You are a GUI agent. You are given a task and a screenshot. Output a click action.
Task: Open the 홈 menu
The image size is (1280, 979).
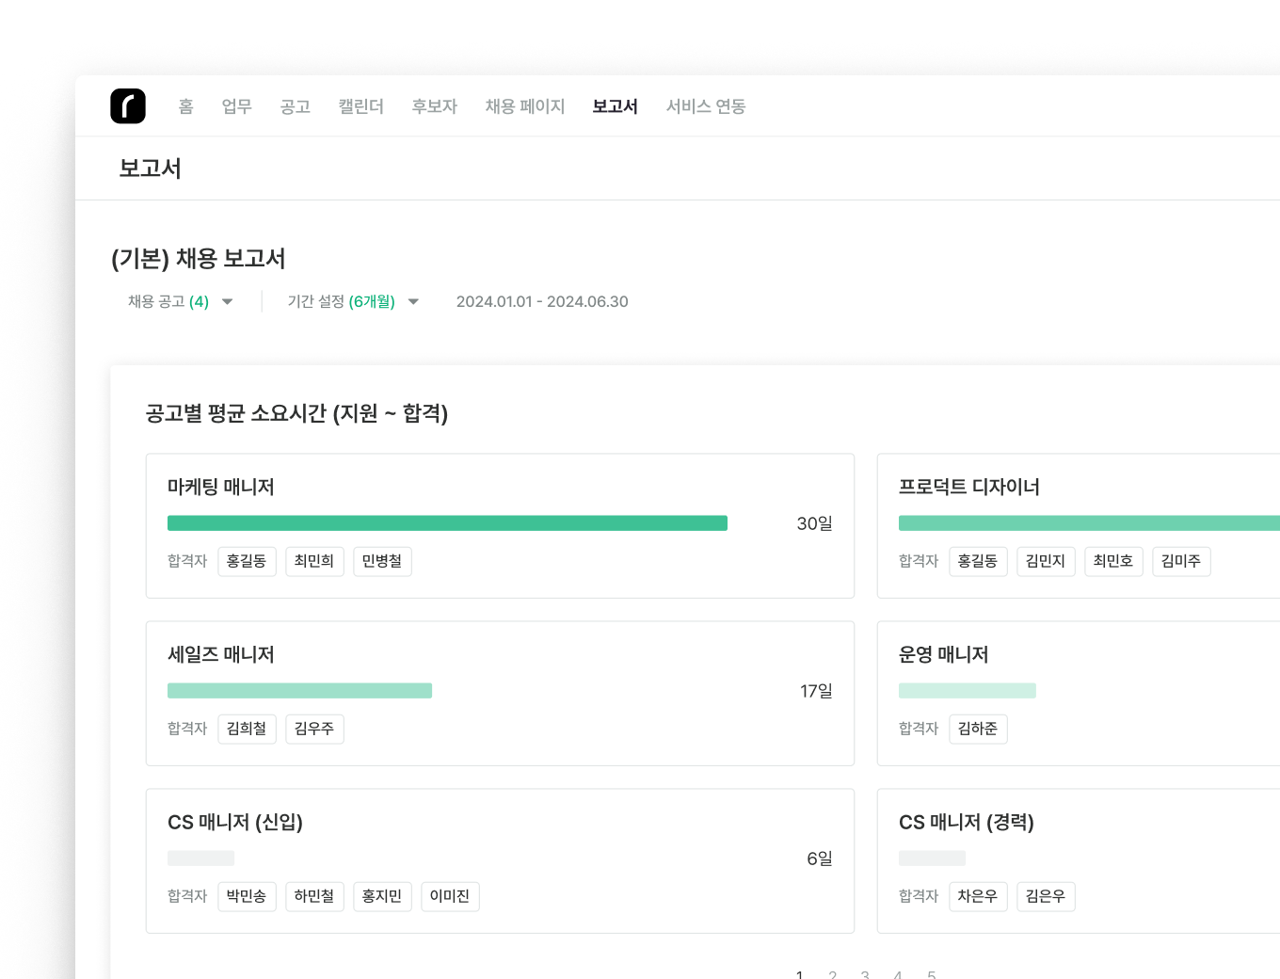[186, 106]
